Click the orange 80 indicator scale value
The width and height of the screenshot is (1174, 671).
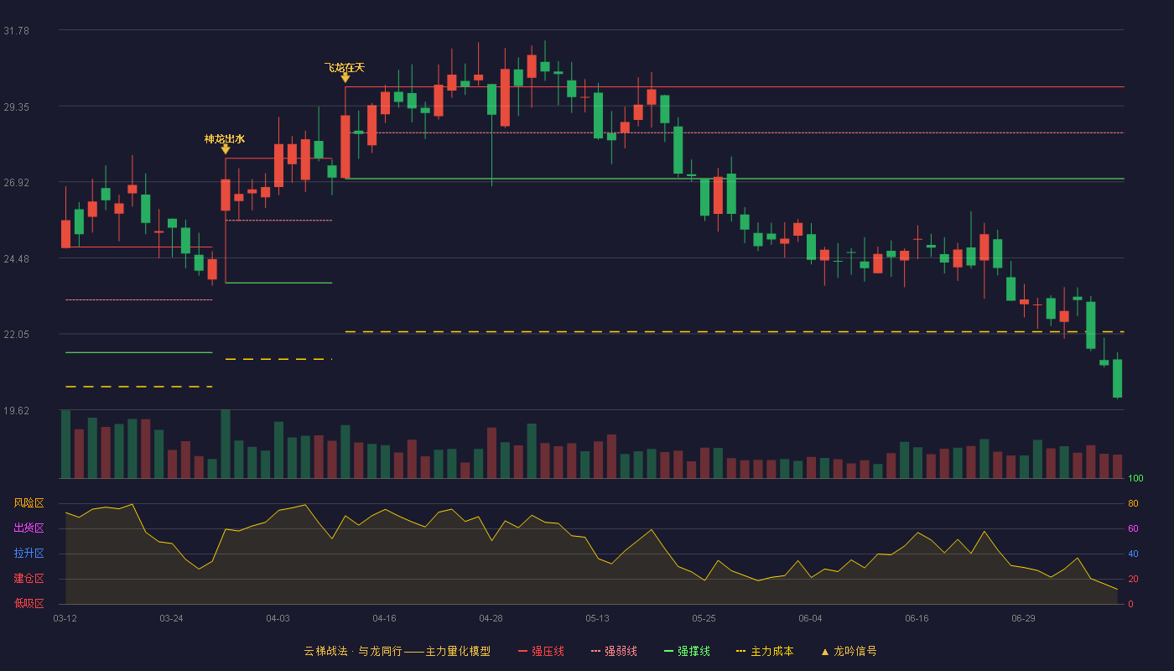1133,504
